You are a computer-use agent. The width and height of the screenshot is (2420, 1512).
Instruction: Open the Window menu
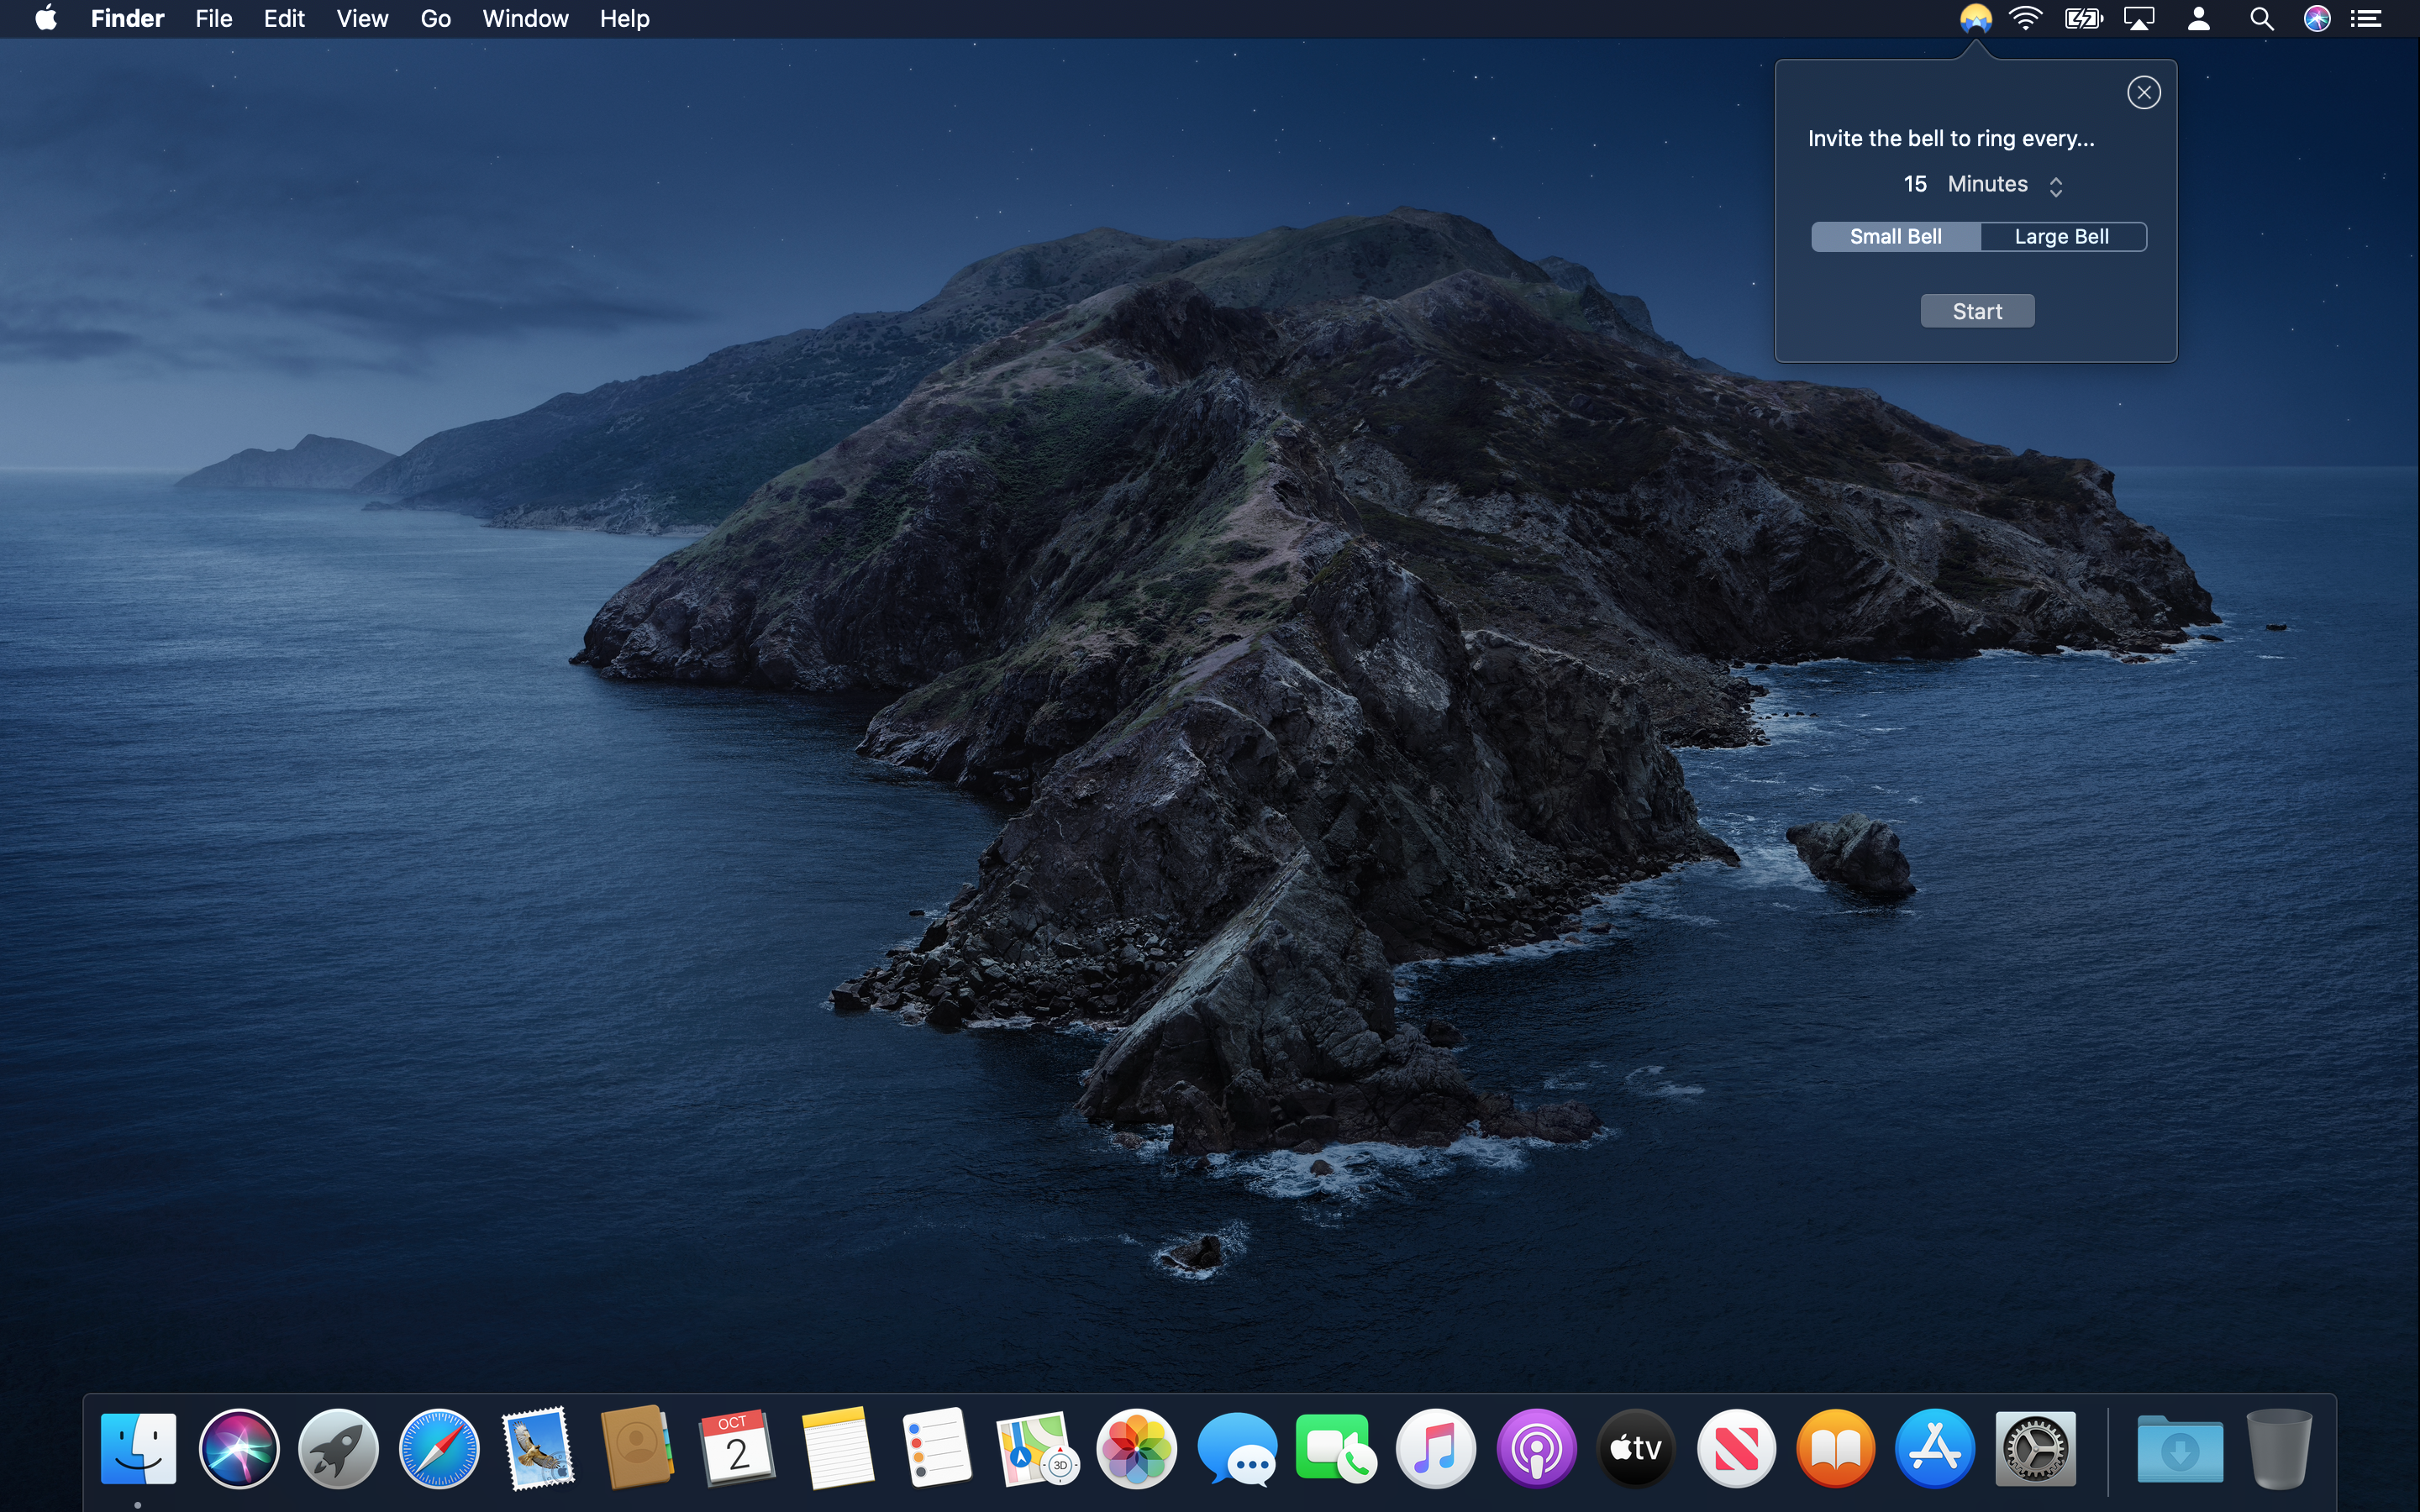pos(525,18)
